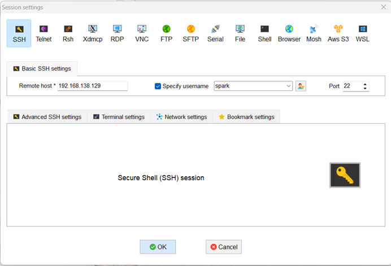Click the Secure Shell (SSH) session text
Viewport: 391px width, 266px height.
pos(161,178)
